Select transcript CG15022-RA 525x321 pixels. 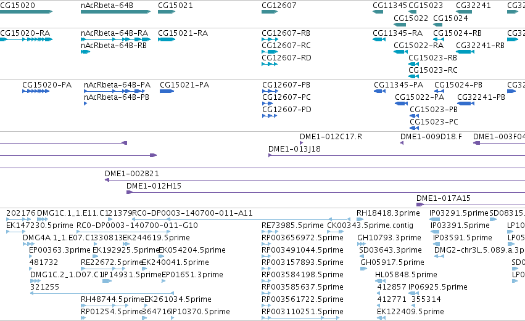tap(418, 46)
